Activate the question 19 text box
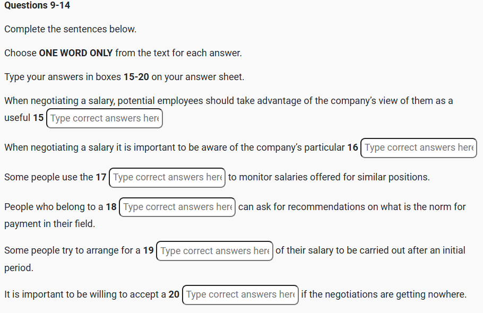Screen dimensions: 483x313 click(214, 251)
